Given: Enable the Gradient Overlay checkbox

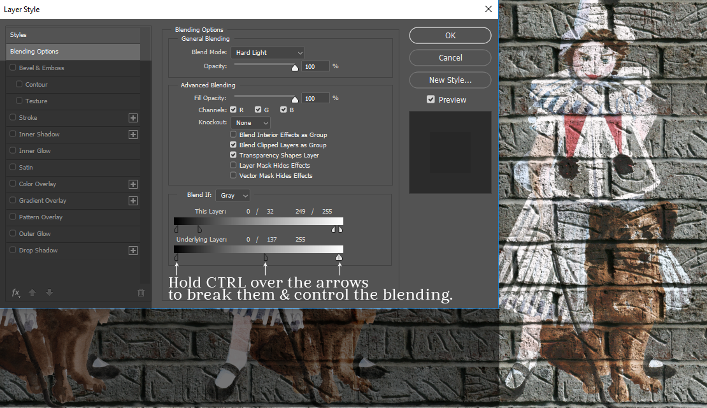Looking at the screenshot, I should (x=13, y=200).
